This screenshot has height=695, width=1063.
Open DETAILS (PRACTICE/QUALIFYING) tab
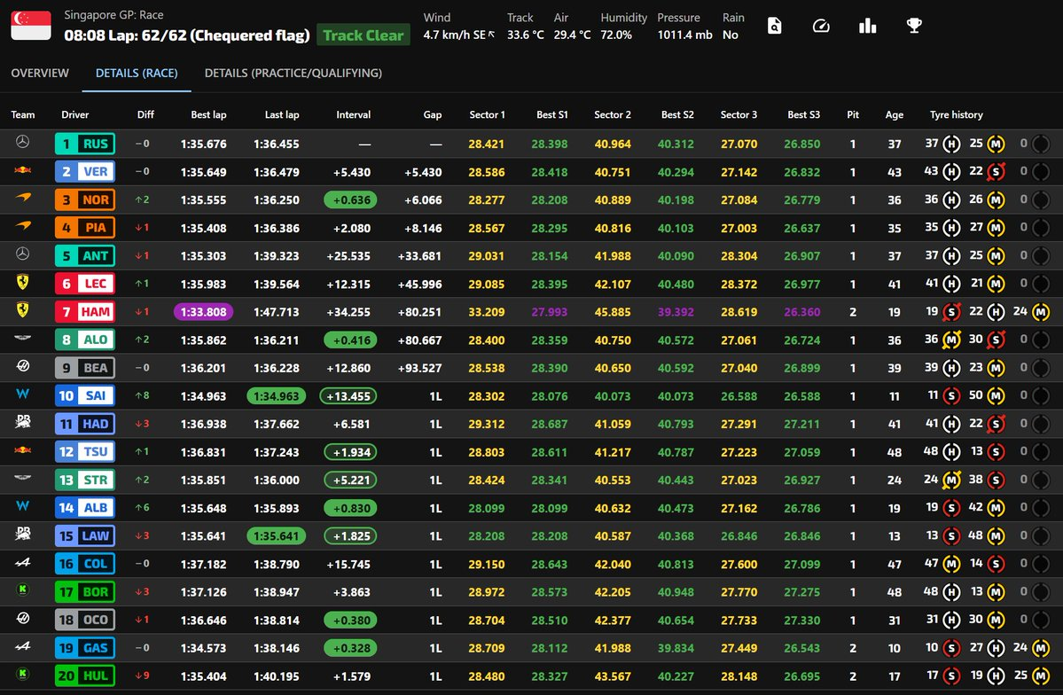293,73
